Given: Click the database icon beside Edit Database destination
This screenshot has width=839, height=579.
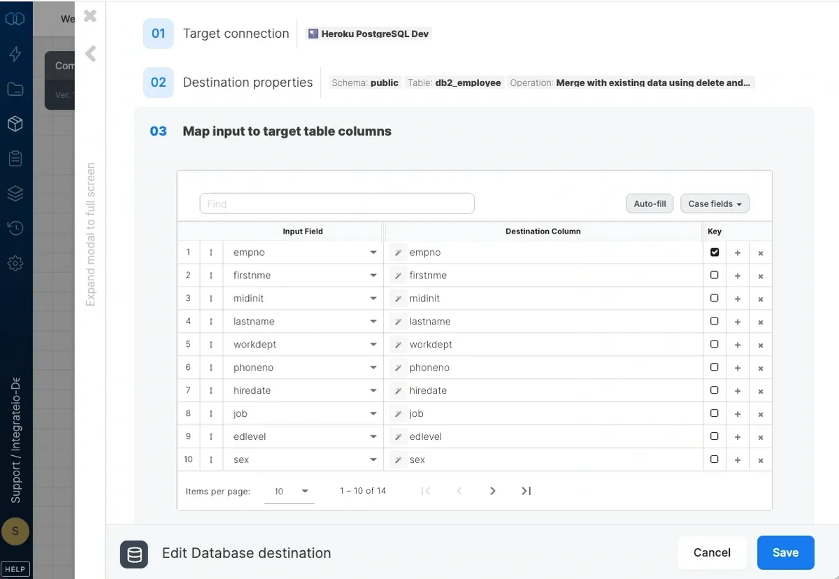Looking at the screenshot, I should (134, 555).
